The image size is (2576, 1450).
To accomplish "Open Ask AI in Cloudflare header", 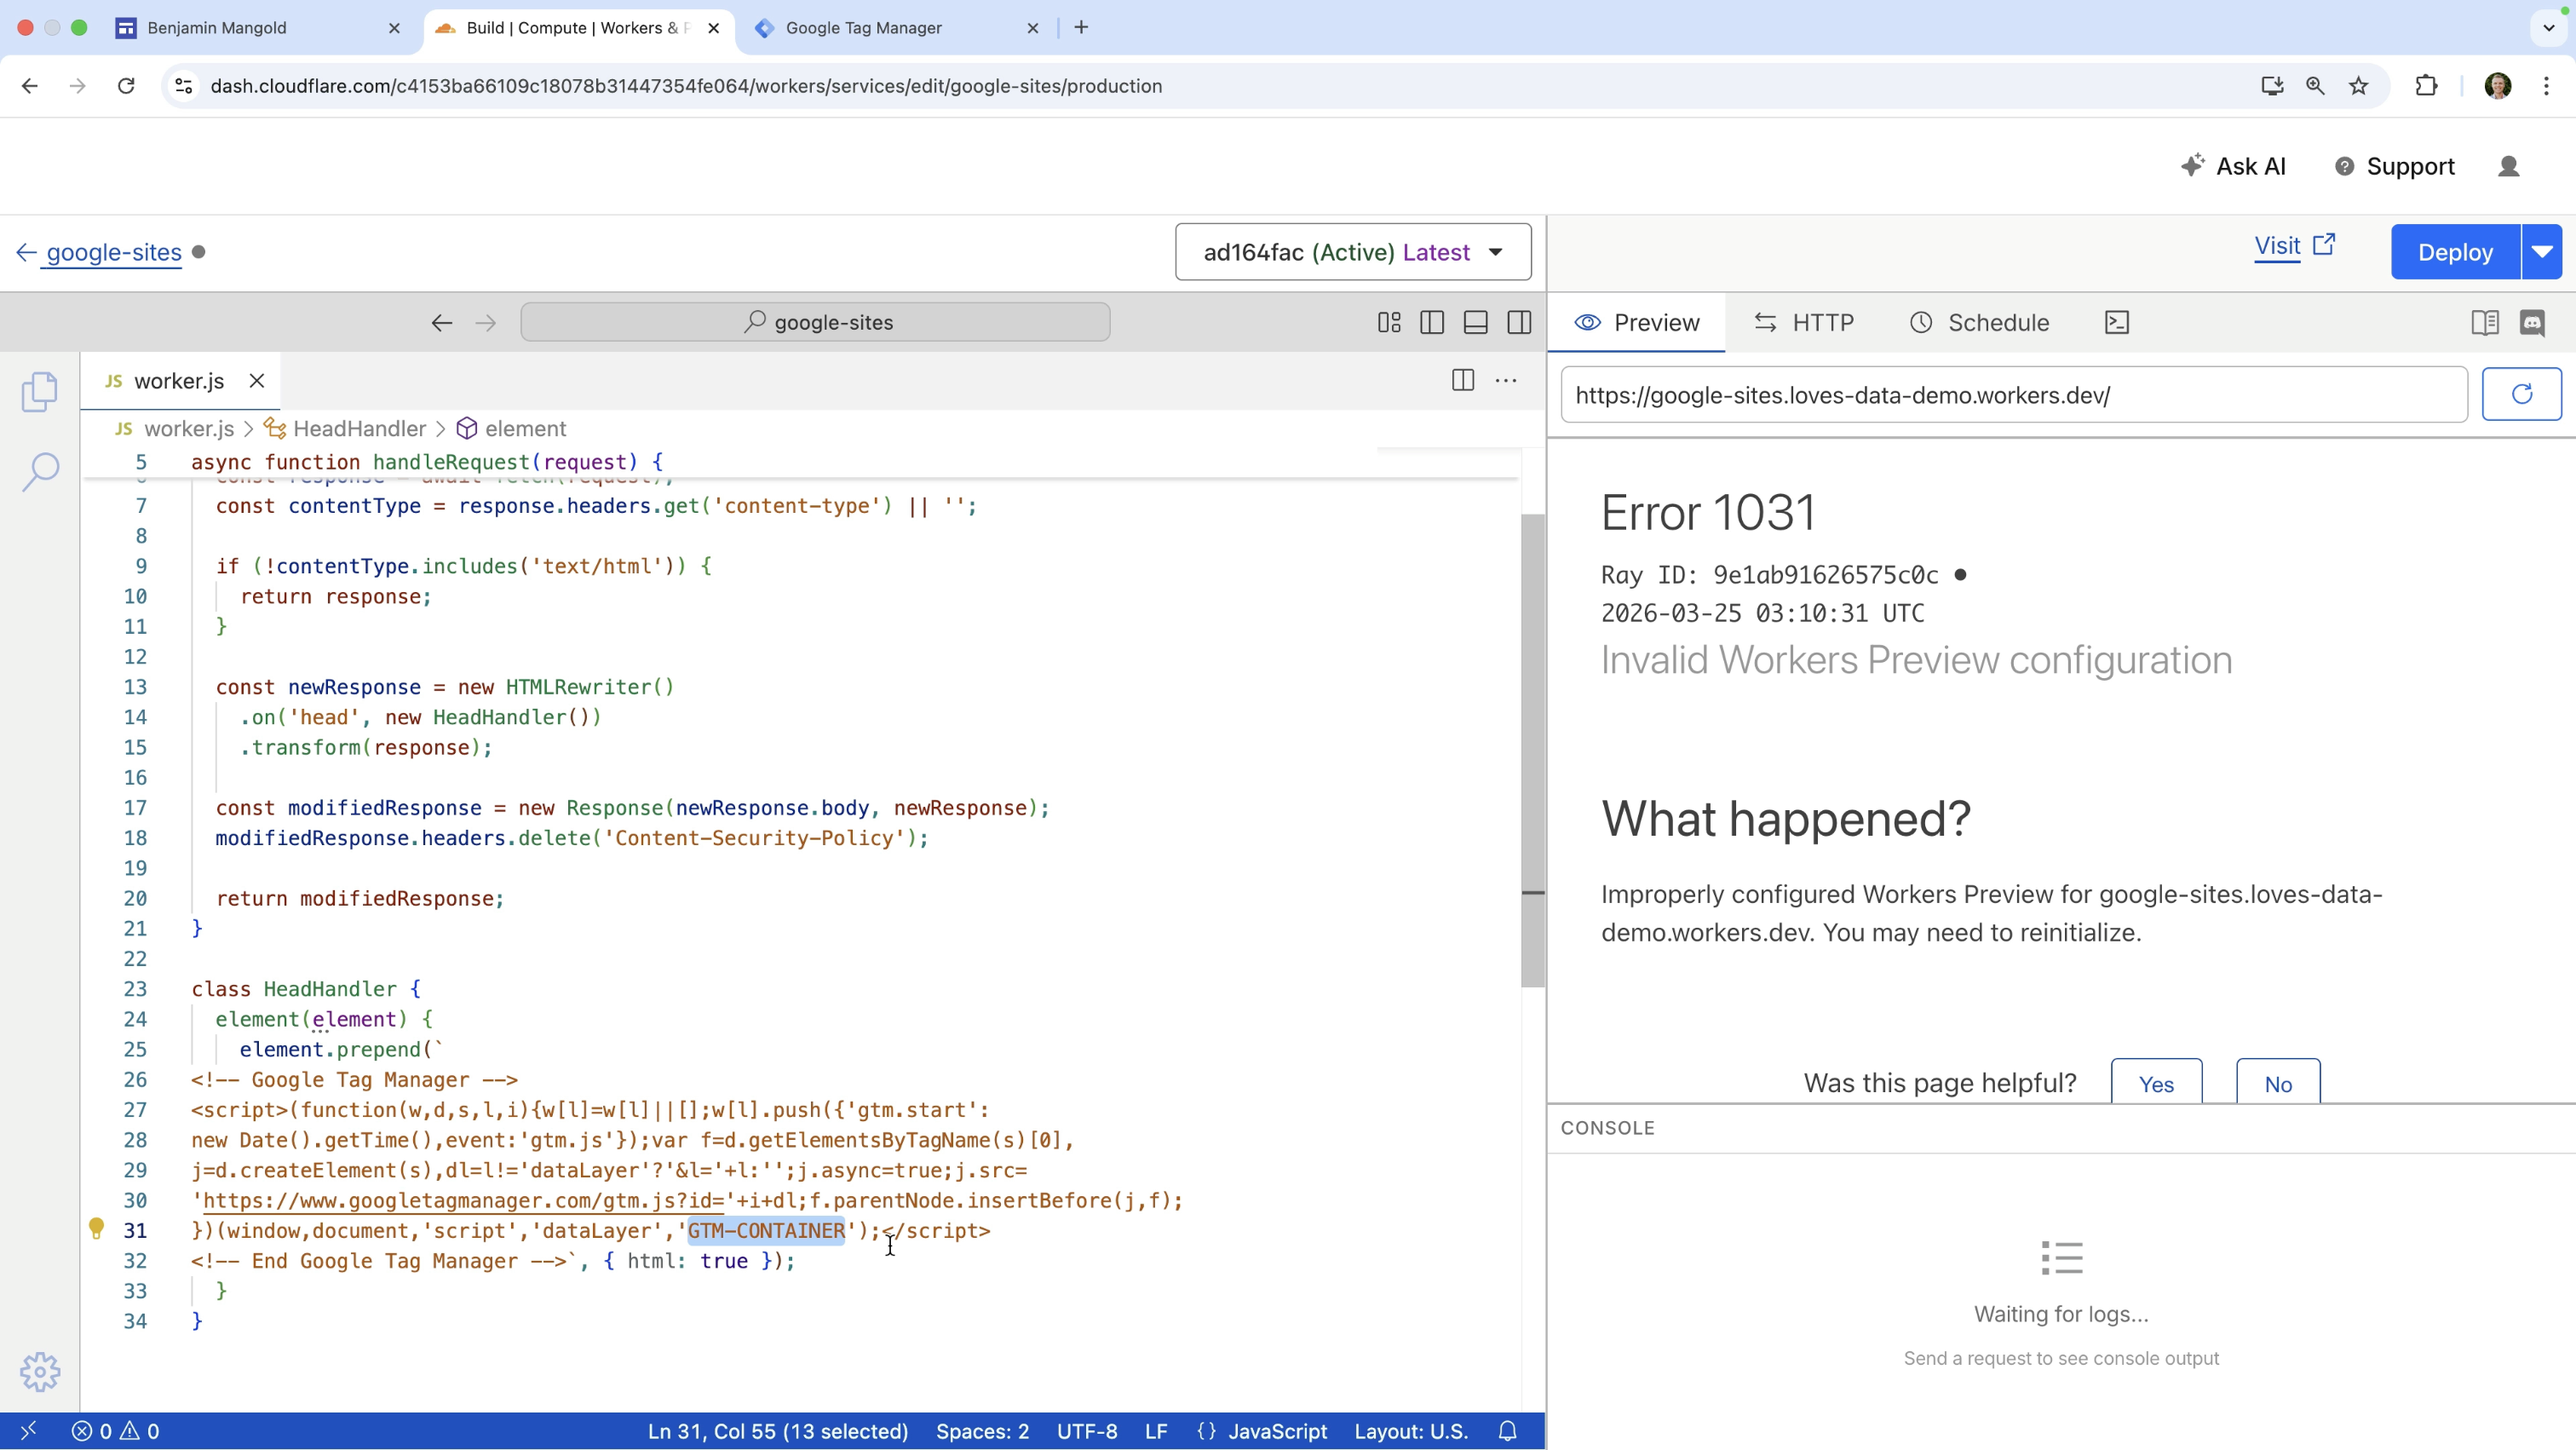I will 2233,166.
